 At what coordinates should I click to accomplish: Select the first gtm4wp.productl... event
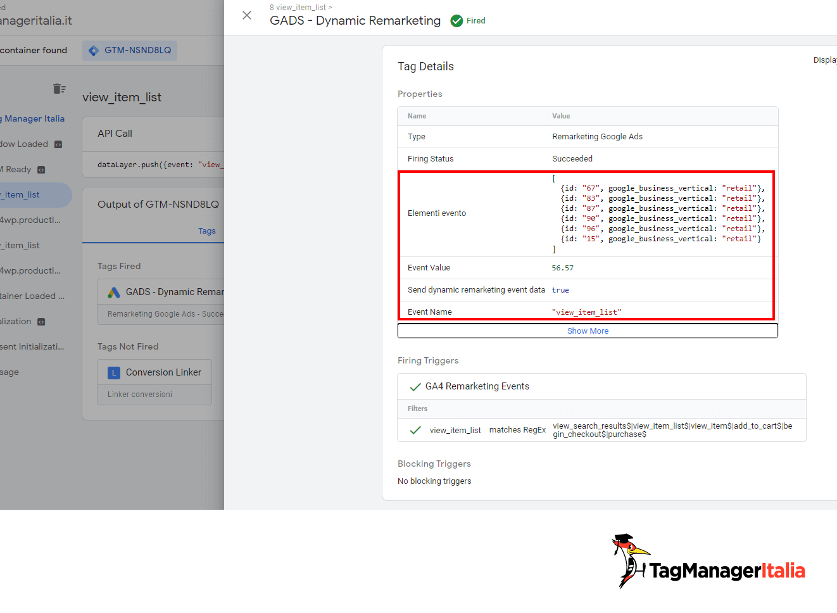(x=32, y=220)
